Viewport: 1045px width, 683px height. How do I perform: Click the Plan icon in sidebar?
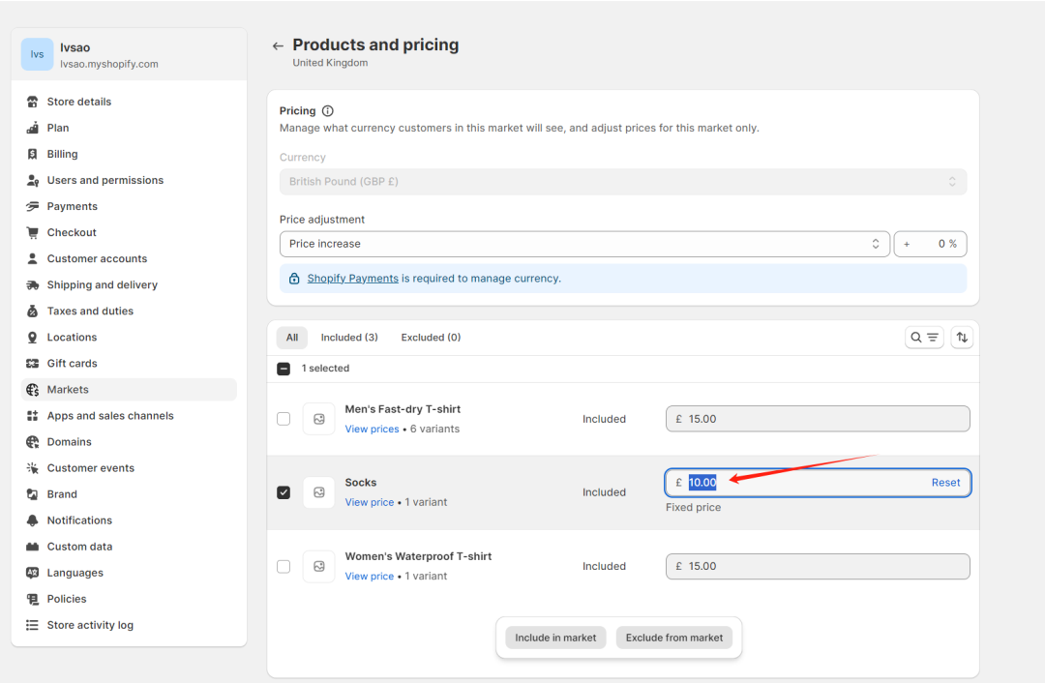pos(32,128)
